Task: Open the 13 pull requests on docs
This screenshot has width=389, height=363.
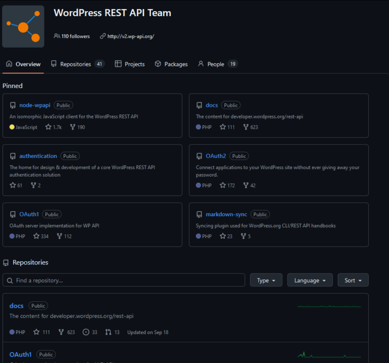Action: click(x=112, y=332)
